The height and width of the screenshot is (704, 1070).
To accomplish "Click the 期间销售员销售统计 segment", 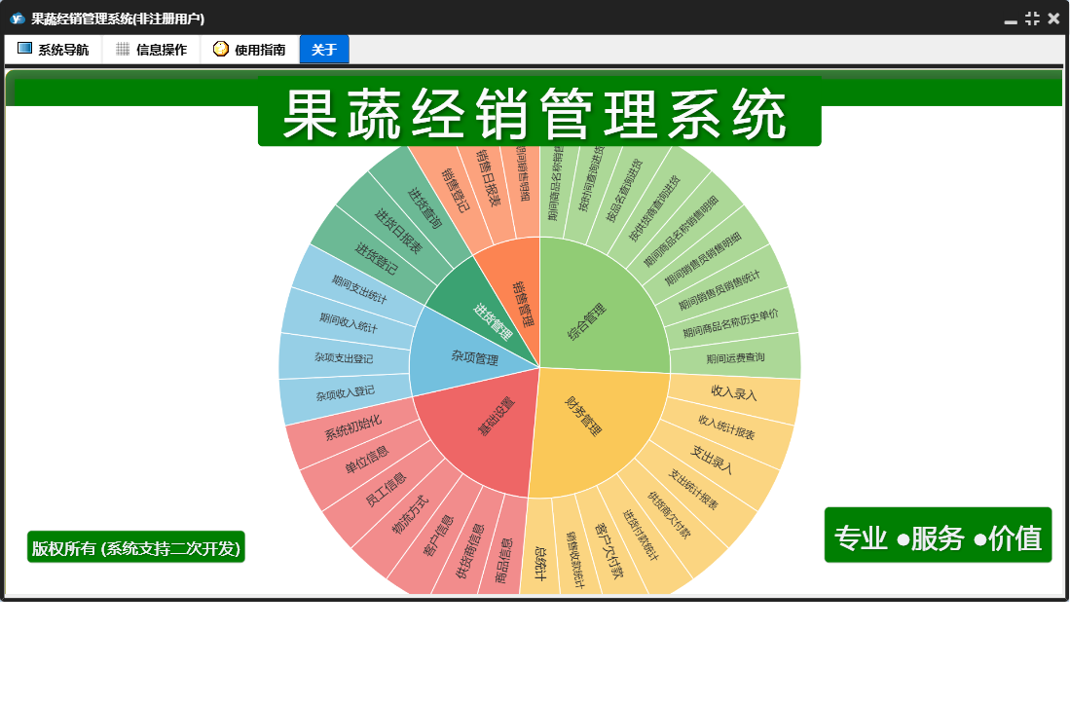I will click(x=719, y=289).
